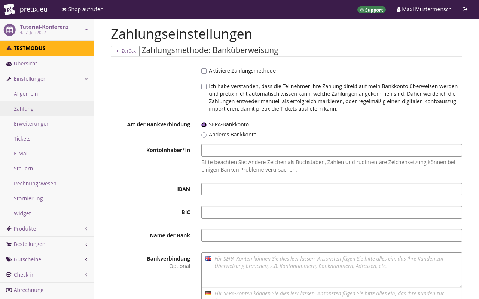Screen dimensions: 479x299
Task: Open the Allgemein settings page
Action: [47, 94]
